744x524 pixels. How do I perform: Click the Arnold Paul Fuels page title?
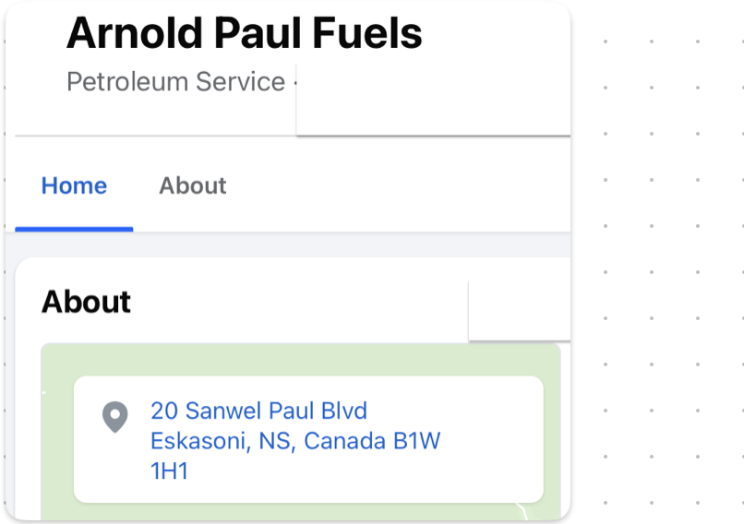(244, 33)
